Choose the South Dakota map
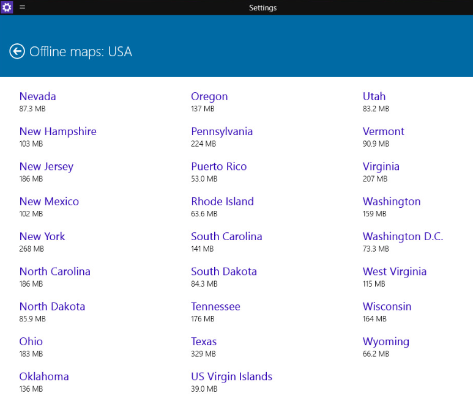 coord(224,271)
